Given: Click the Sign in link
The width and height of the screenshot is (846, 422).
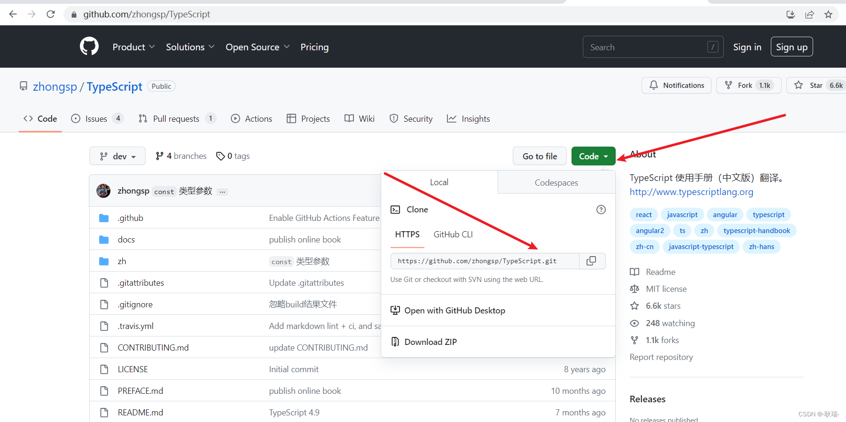Looking at the screenshot, I should coord(747,47).
